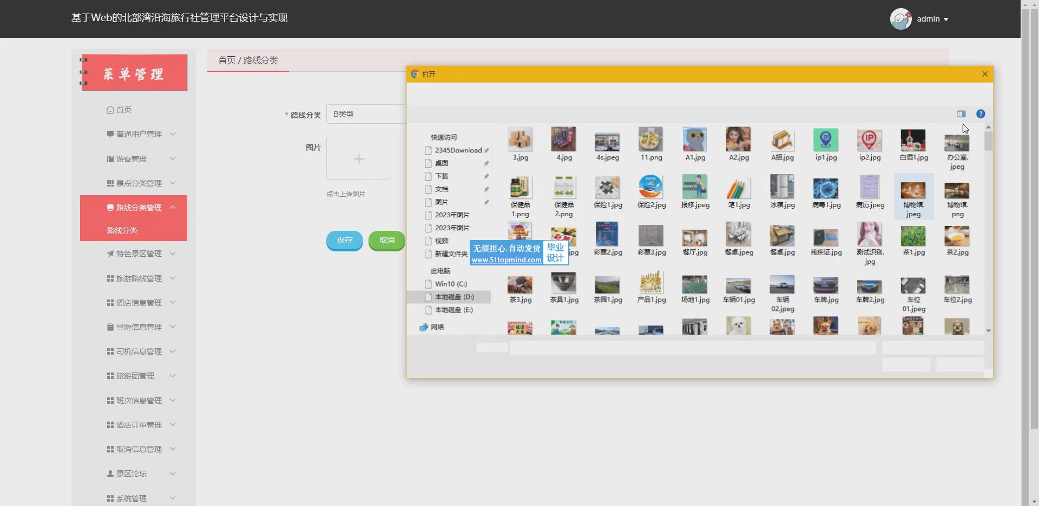The width and height of the screenshot is (1039, 506).
Task: Click the 取消 button
Action: 386,240
